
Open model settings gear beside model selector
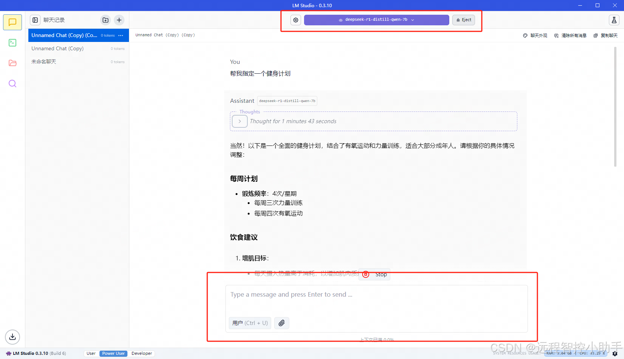[x=296, y=20]
